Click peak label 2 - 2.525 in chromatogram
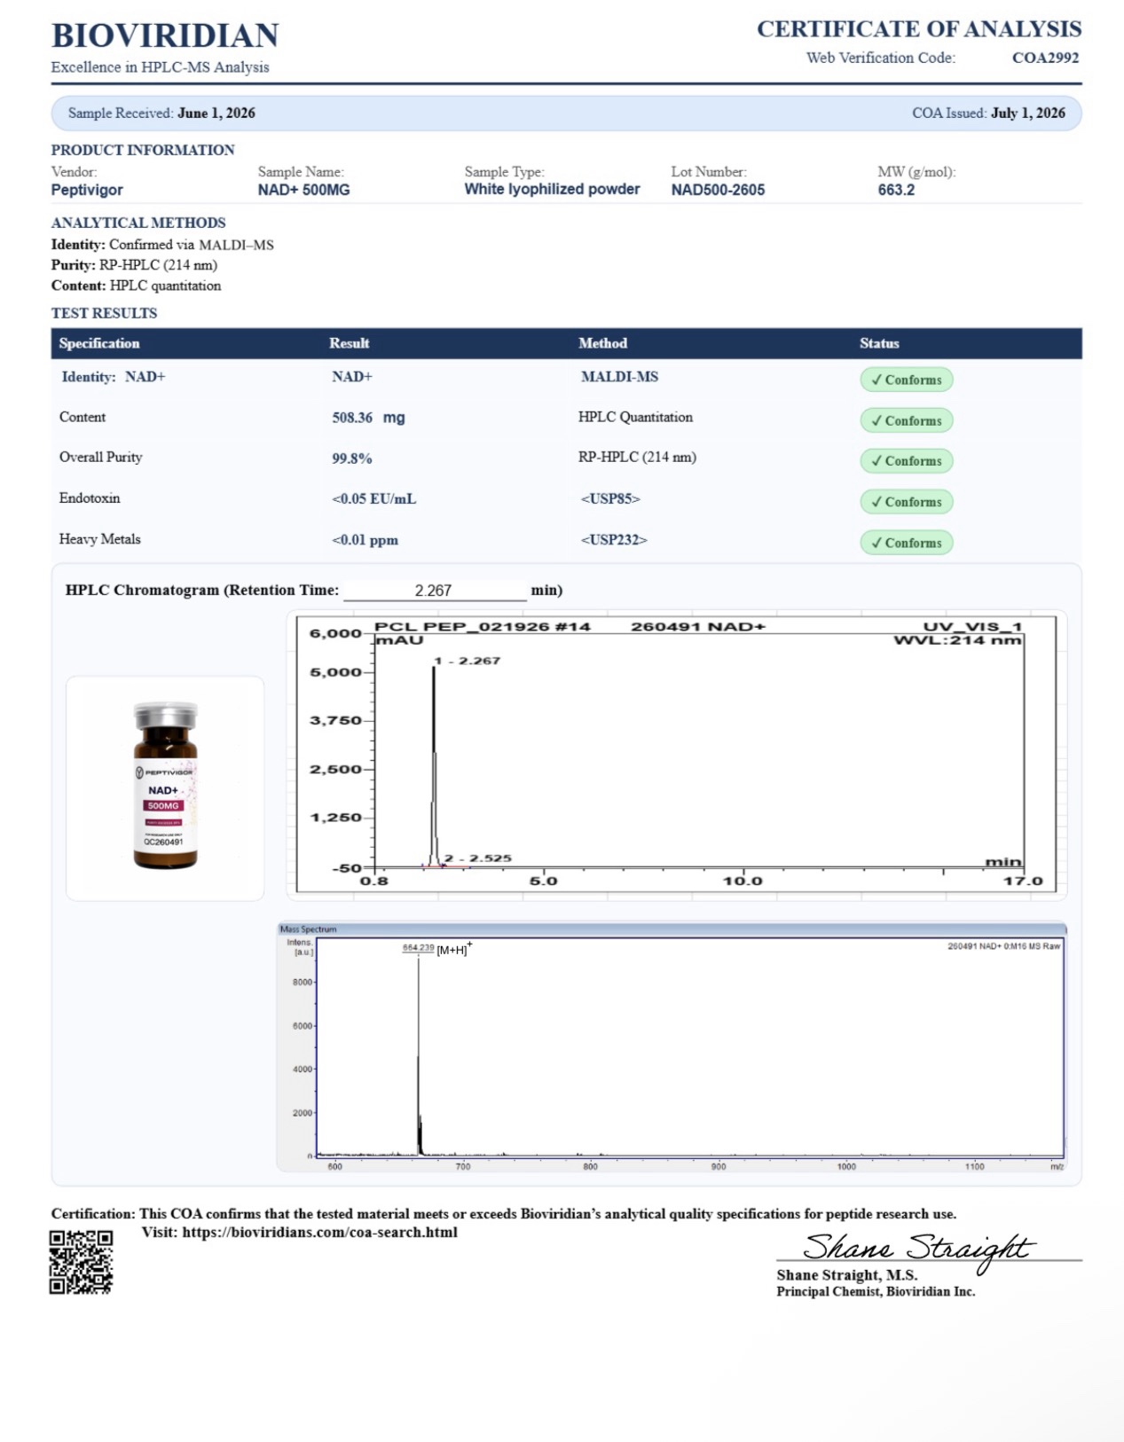The width and height of the screenshot is (1124, 1442). (x=478, y=858)
